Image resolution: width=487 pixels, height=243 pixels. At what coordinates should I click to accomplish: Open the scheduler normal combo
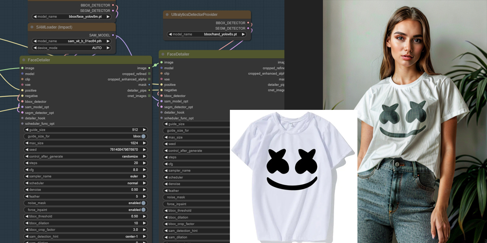(x=85, y=183)
